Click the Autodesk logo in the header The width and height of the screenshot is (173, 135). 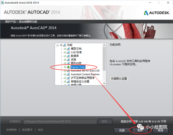coord(157,13)
